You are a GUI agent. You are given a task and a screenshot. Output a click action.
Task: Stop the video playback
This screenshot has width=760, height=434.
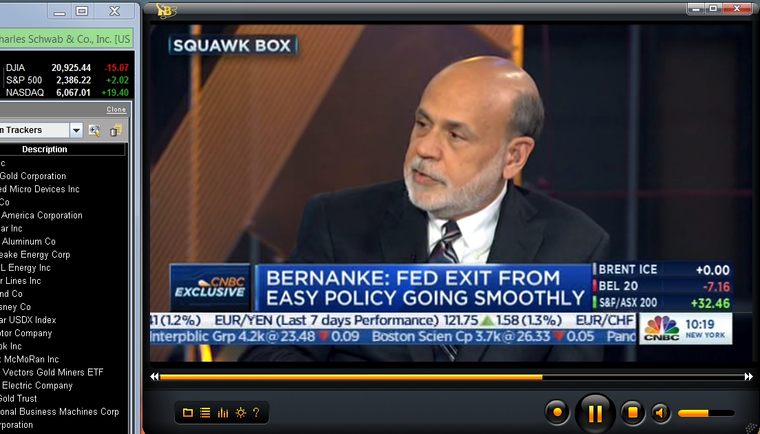pyautogui.click(x=633, y=412)
